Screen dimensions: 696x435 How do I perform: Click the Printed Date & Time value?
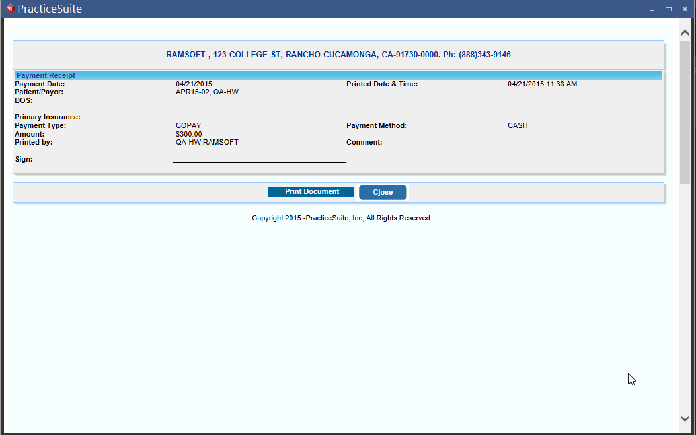click(x=542, y=84)
